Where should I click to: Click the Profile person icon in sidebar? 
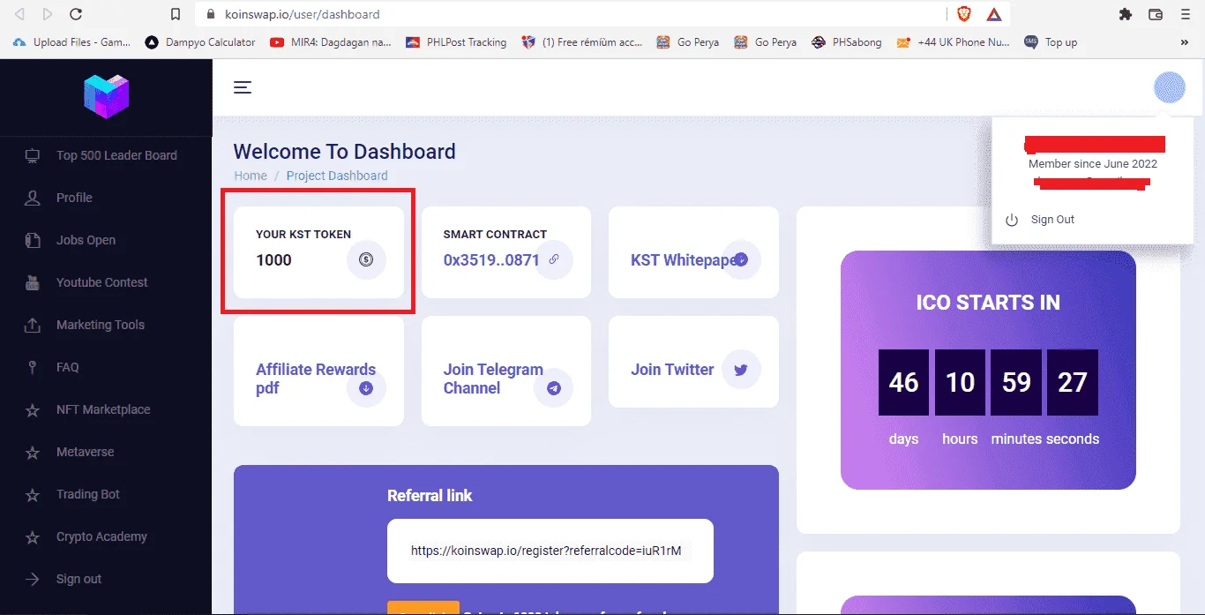tap(33, 199)
